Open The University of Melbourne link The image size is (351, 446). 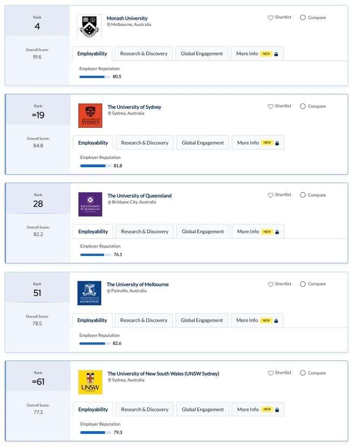[x=137, y=284]
